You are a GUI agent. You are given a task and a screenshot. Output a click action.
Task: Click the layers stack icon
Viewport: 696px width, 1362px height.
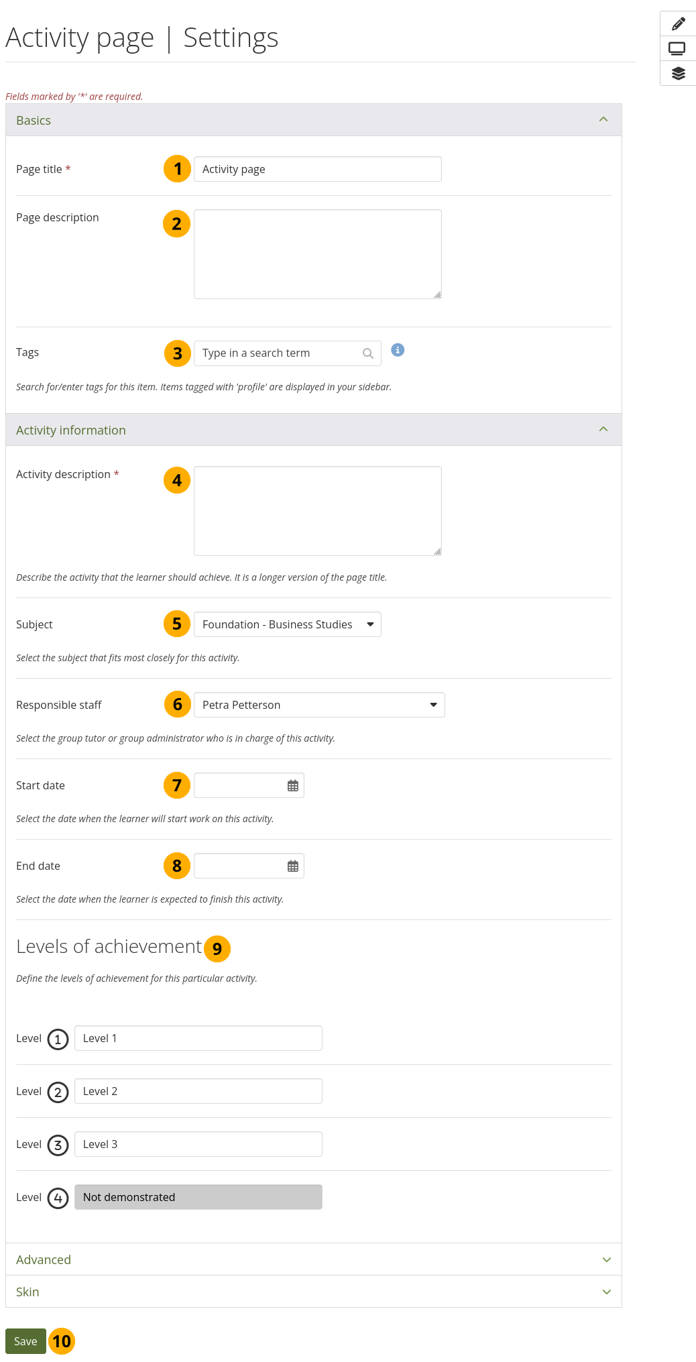678,73
